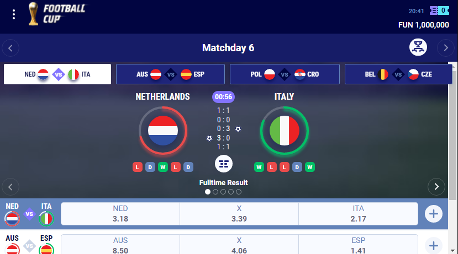Image resolution: width=458 pixels, height=254 pixels.
Task: Switch to AUS vs ESP match tab
Action: (x=170, y=74)
